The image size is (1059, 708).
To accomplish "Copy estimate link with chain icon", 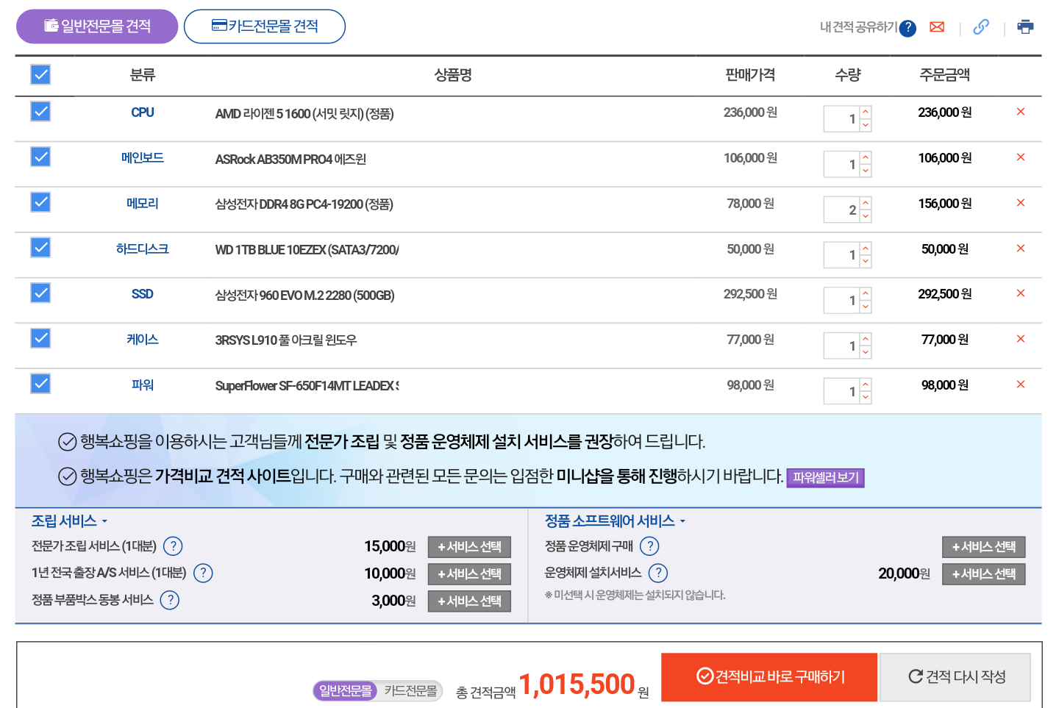I will pos(981,27).
